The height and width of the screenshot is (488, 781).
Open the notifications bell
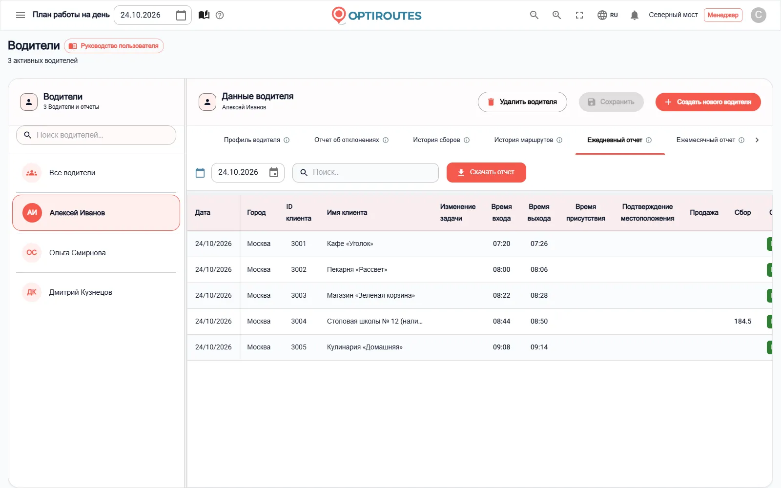click(x=635, y=15)
